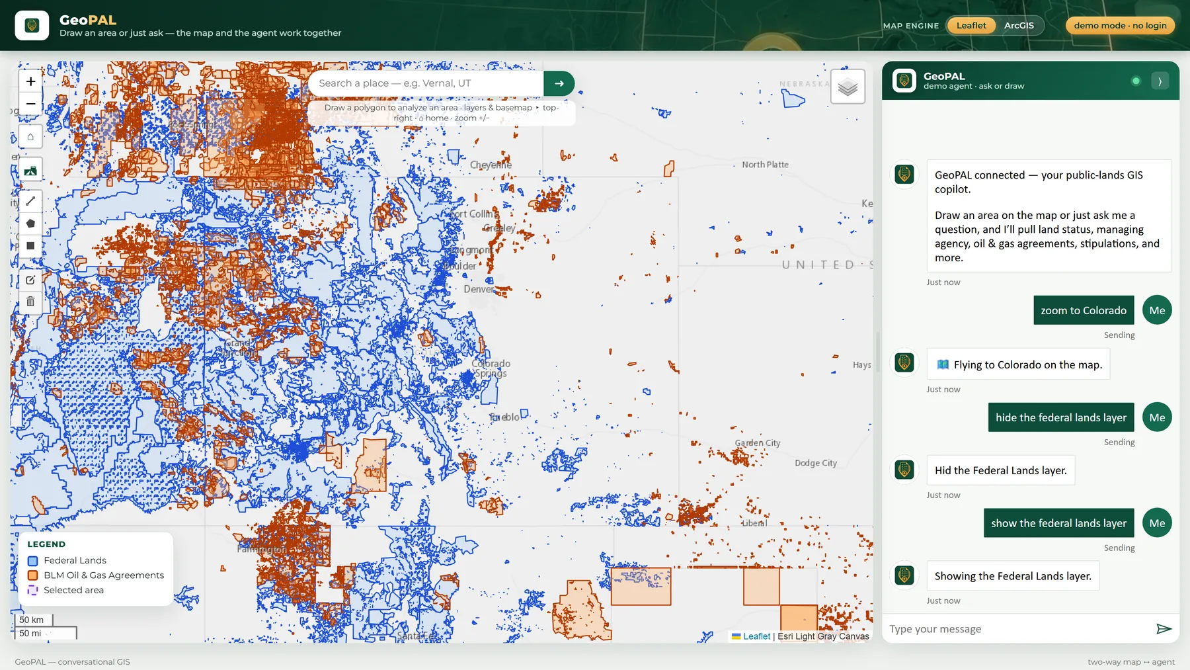This screenshot has height=670, width=1190.
Task: Click the North Platte map label
Action: 765,165
